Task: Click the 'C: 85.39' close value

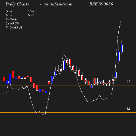Action: 12,23
